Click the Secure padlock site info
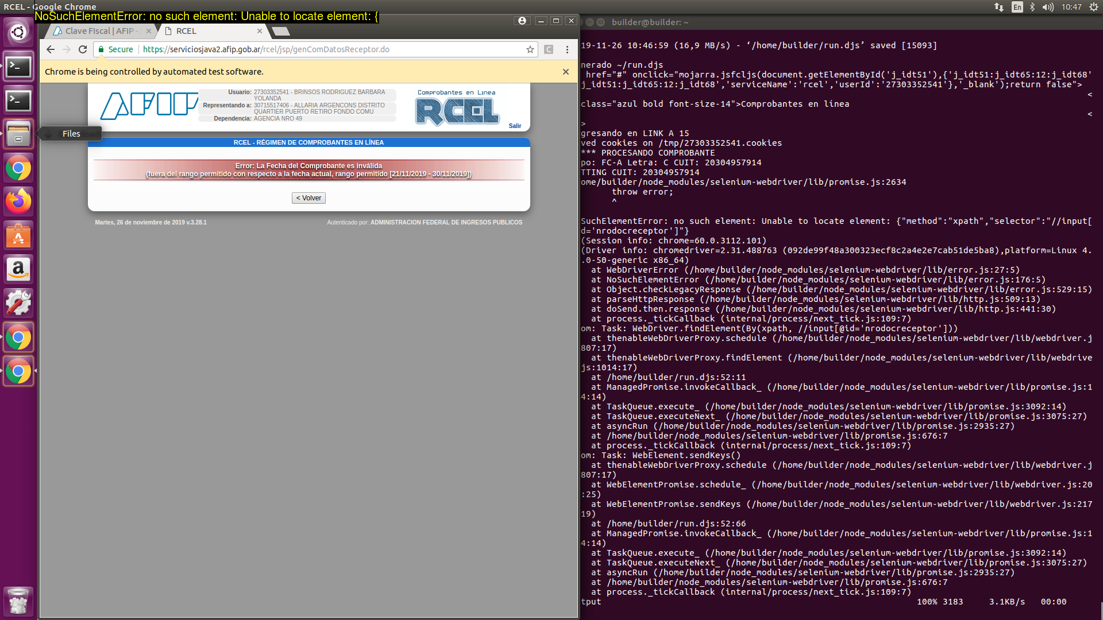Viewport: 1103px width, 620px height. pos(115,49)
